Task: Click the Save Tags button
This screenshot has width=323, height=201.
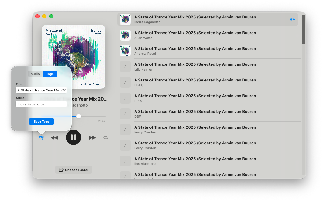Action: tap(41, 122)
